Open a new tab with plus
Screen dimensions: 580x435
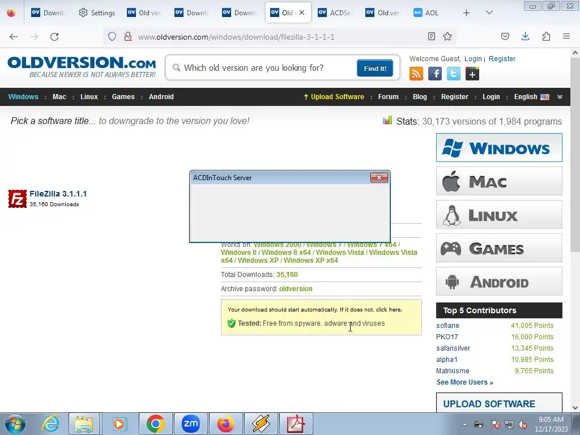pyautogui.click(x=467, y=13)
